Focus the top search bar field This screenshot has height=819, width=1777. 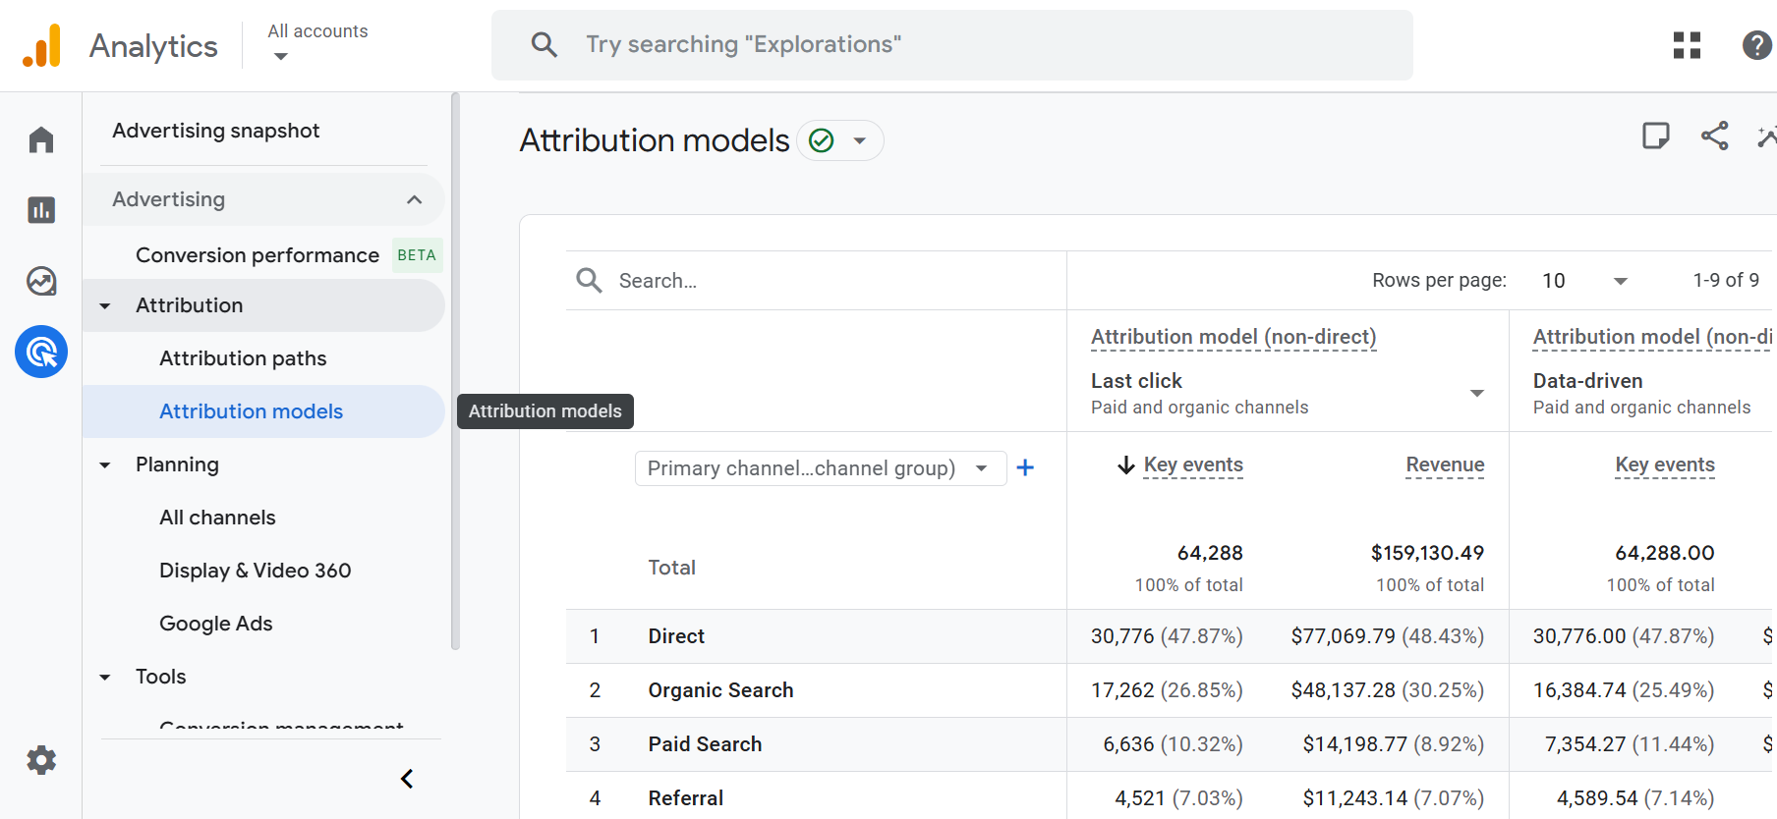952,45
